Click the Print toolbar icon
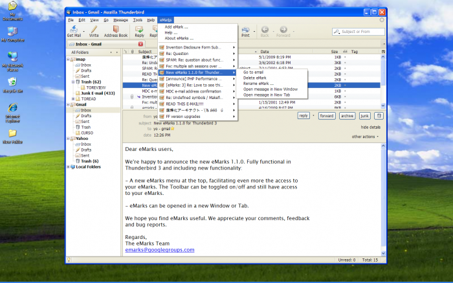The image size is (453, 283). (245, 30)
